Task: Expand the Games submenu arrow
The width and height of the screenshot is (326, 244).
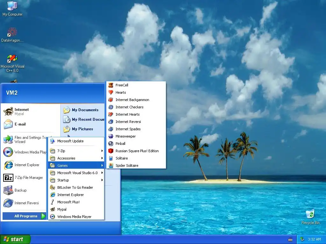Action: (102, 165)
